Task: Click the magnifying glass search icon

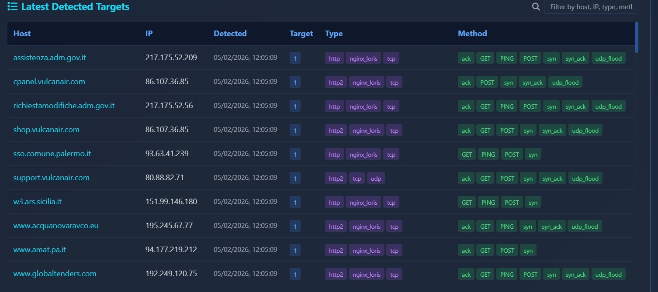Action: [x=536, y=7]
